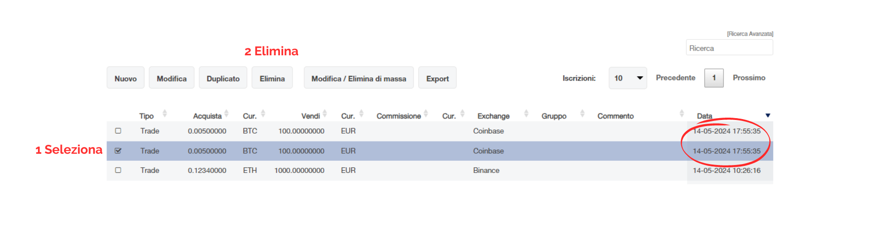Image resolution: width=873 pixels, height=225 pixels.
Task: Focus the Ricerca search field
Action: point(729,48)
